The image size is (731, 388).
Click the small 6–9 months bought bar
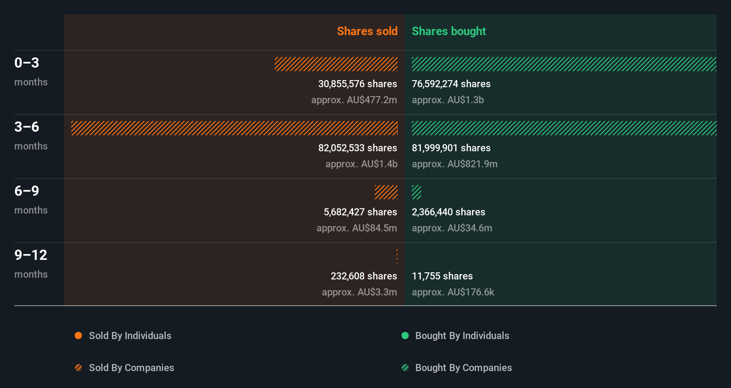tap(416, 192)
